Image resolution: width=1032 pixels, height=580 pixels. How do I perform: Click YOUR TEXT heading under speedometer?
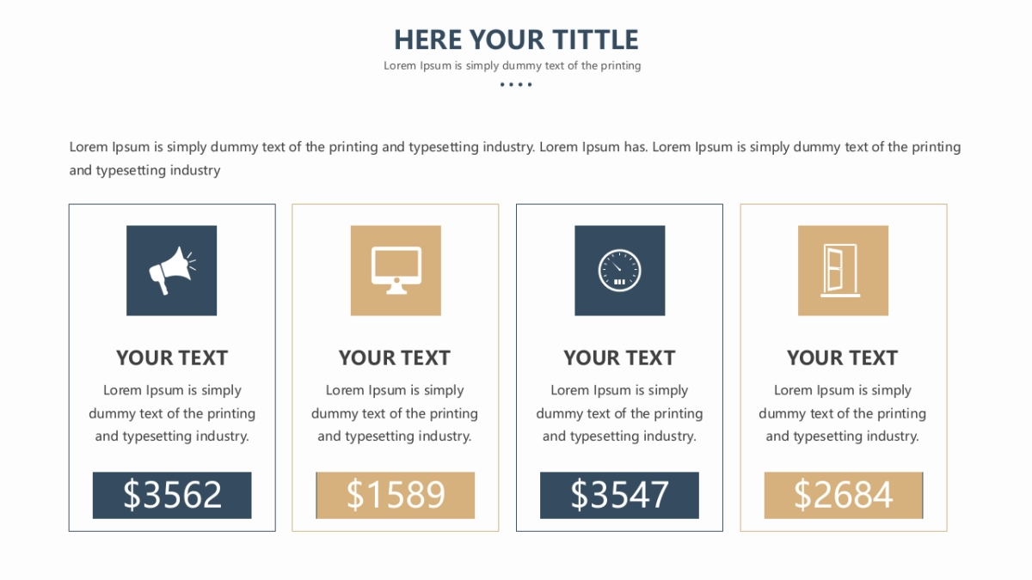(619, 357)
